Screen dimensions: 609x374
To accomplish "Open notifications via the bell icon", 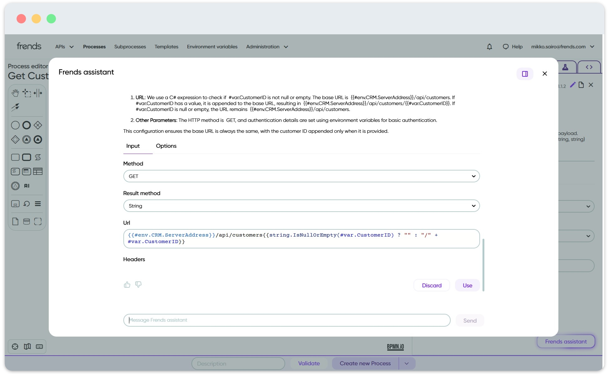I will point(489,46).
